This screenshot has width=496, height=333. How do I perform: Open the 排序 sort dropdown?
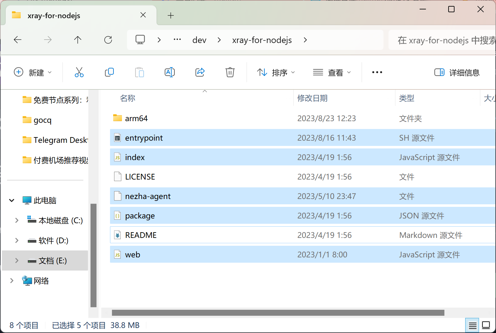coord(276,73)
